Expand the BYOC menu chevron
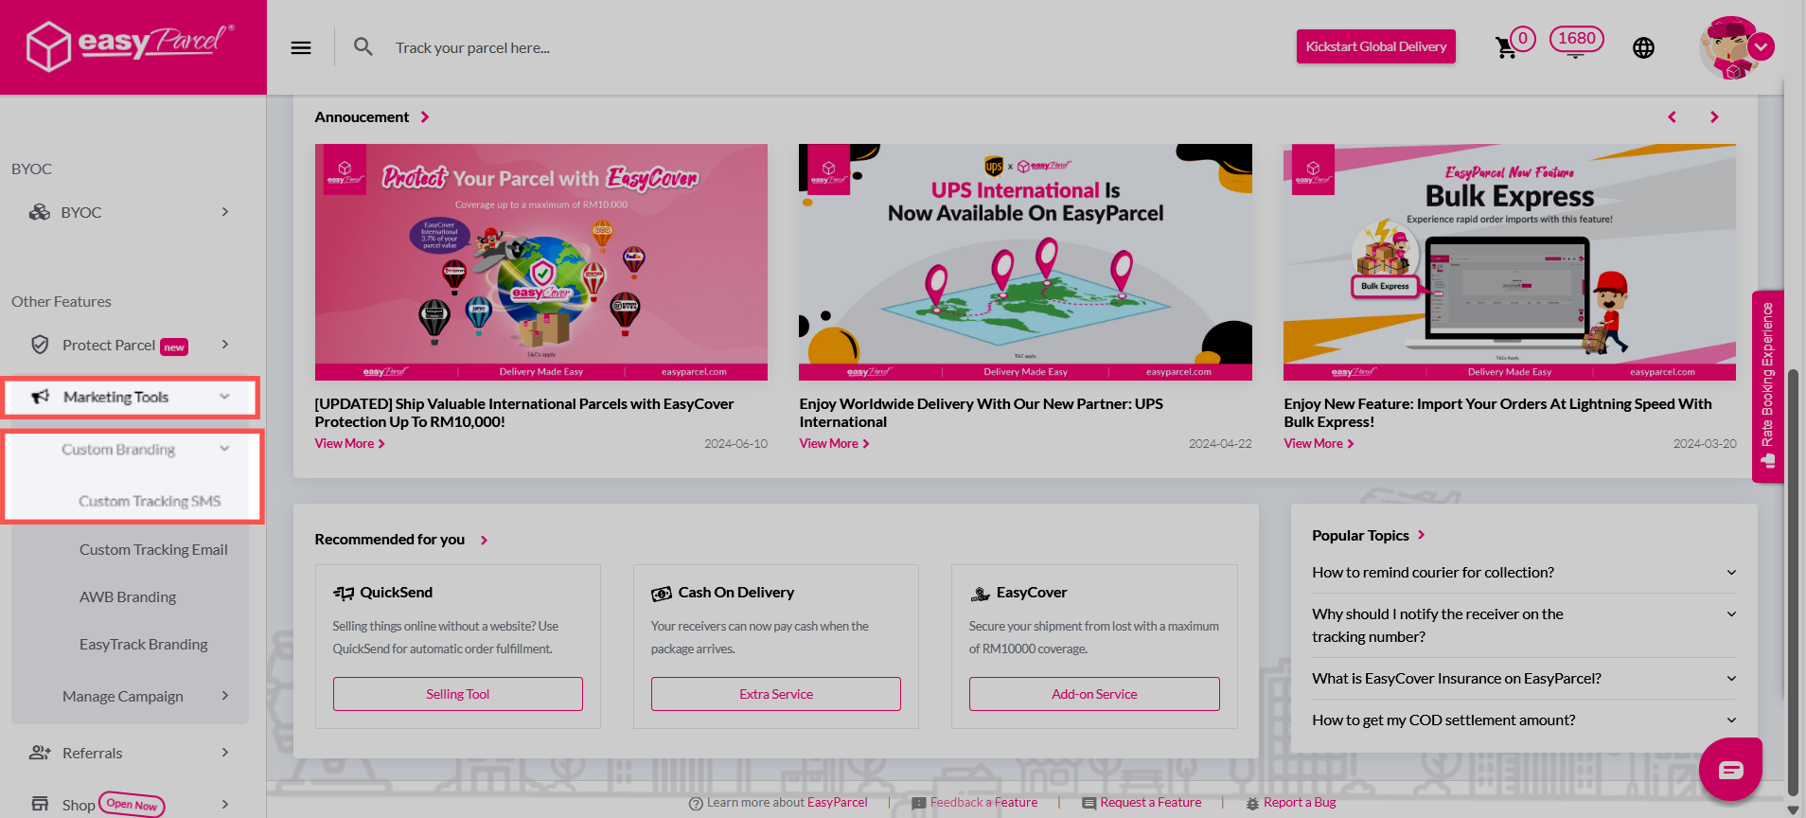 click(225, 211)
